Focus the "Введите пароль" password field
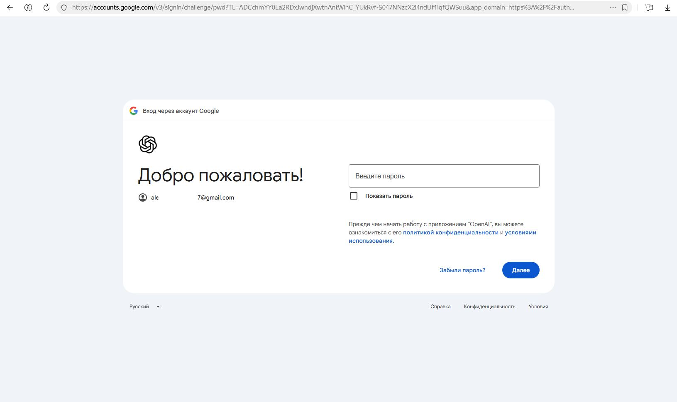The height and width of the screenshot is (402, 677). [444, 176]
